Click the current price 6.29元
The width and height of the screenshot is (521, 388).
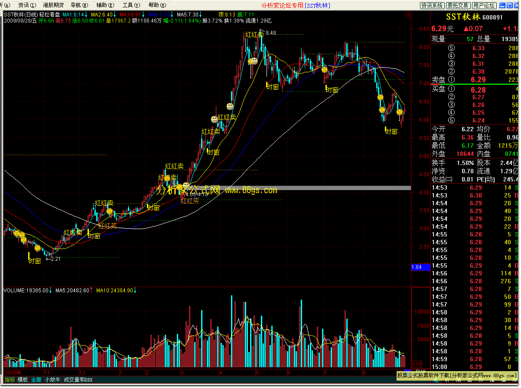pyautogui.click(x=443, y=29)
